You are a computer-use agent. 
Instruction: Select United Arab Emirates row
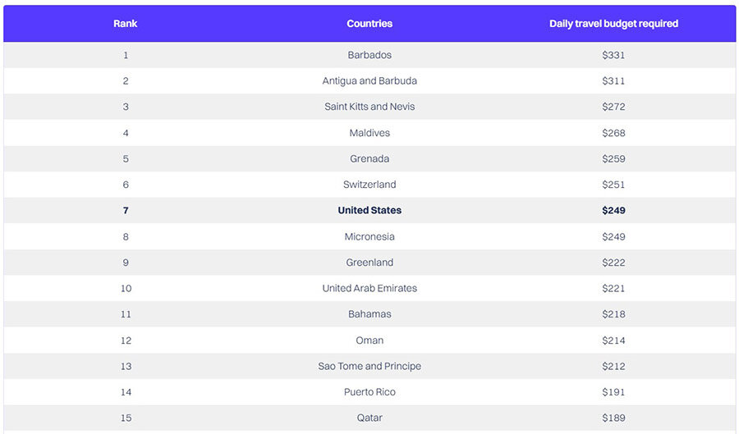pyautogui.click(x=369, y=289)
